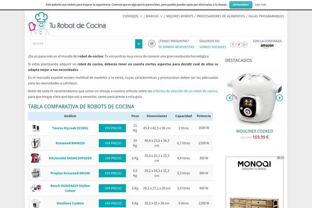The image size is (312, 208).
Task: Open the Google Plus social icon
Action: [x=245, y=44]
